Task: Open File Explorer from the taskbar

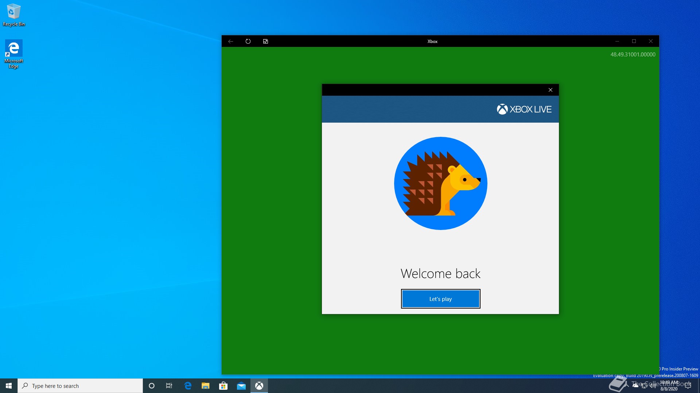Action: (x=206, y=386)
